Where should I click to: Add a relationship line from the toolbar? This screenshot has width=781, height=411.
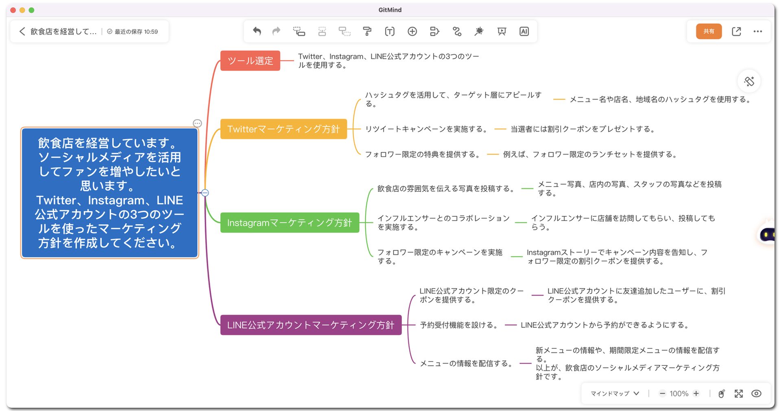pyautogui.click(x=457, y=31)
